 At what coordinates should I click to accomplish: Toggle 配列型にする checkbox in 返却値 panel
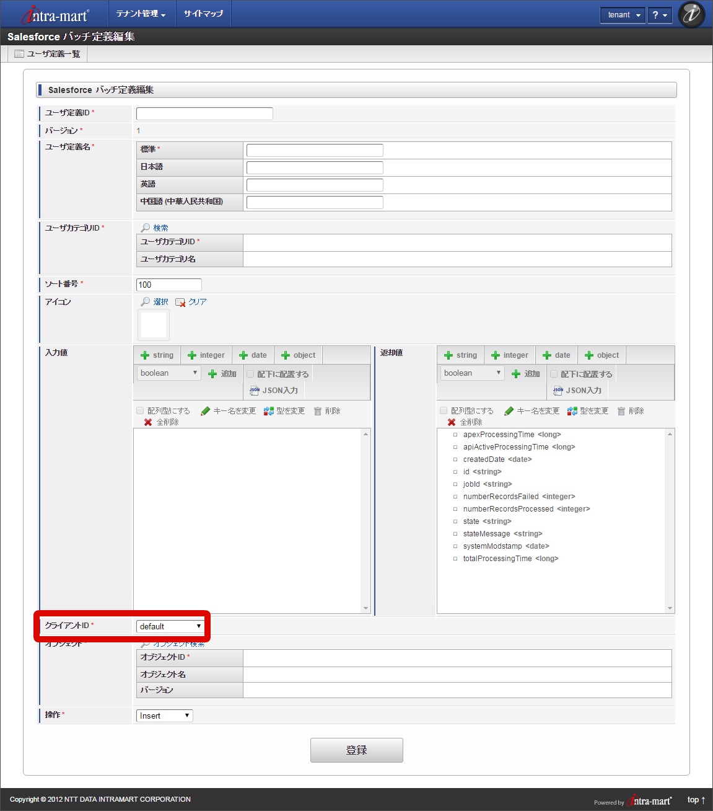pos(444,410)
